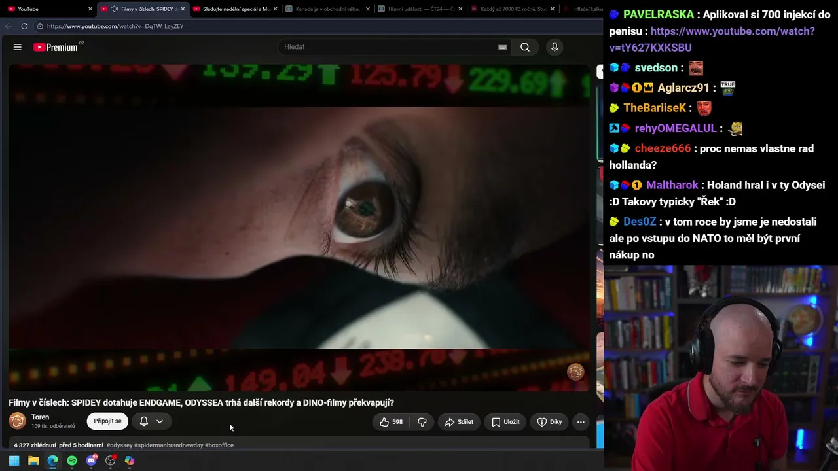Open the Toren channel name link

pos(40,417)
